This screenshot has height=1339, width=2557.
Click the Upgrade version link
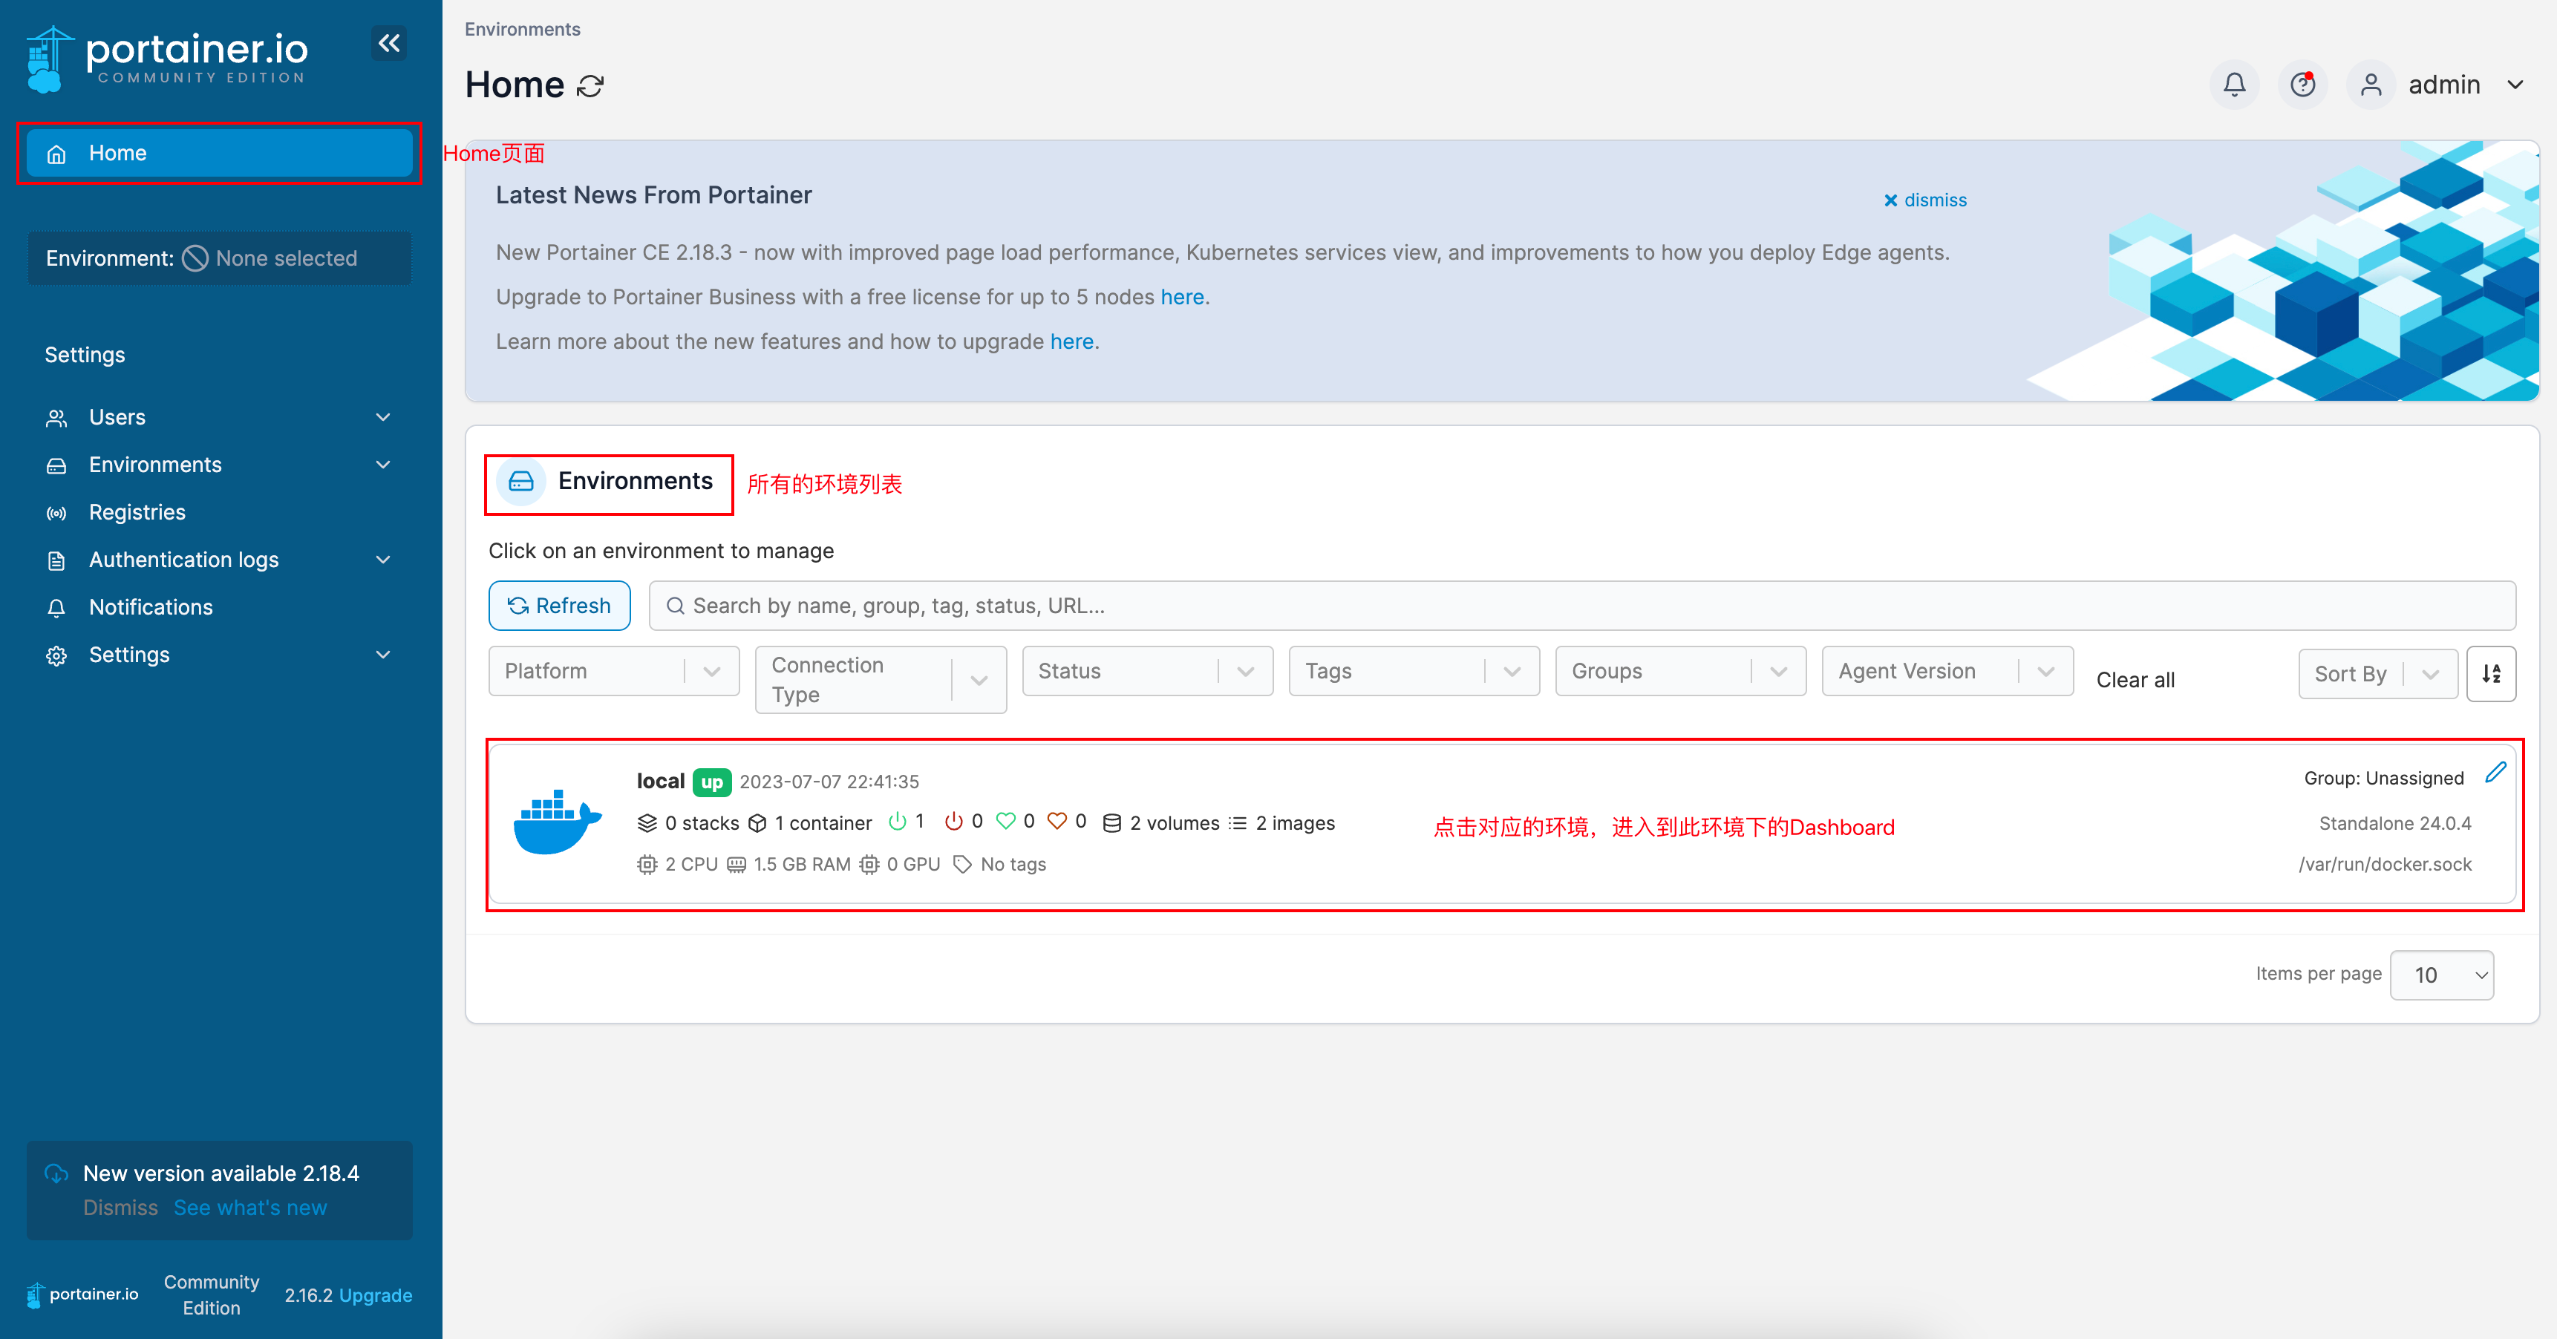tap(375, 1295)
